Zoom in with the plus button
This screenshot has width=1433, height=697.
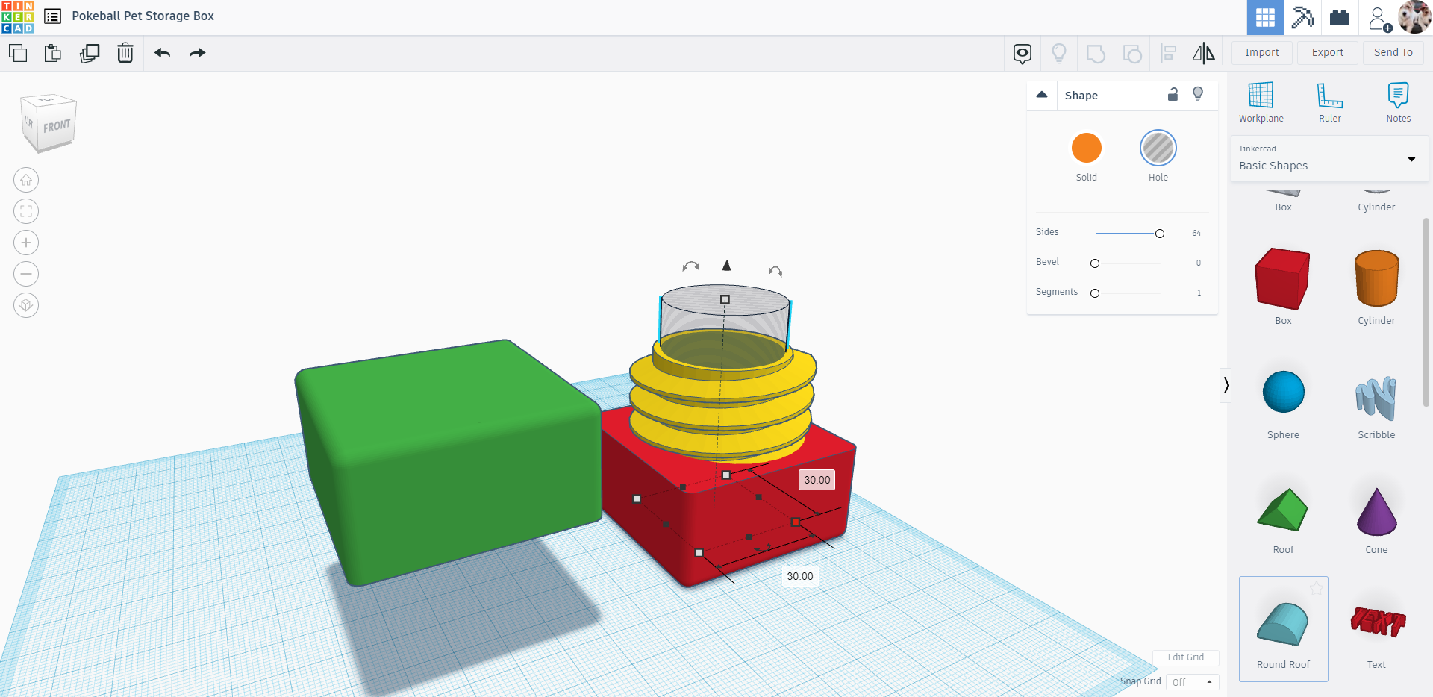click(26, 243)
